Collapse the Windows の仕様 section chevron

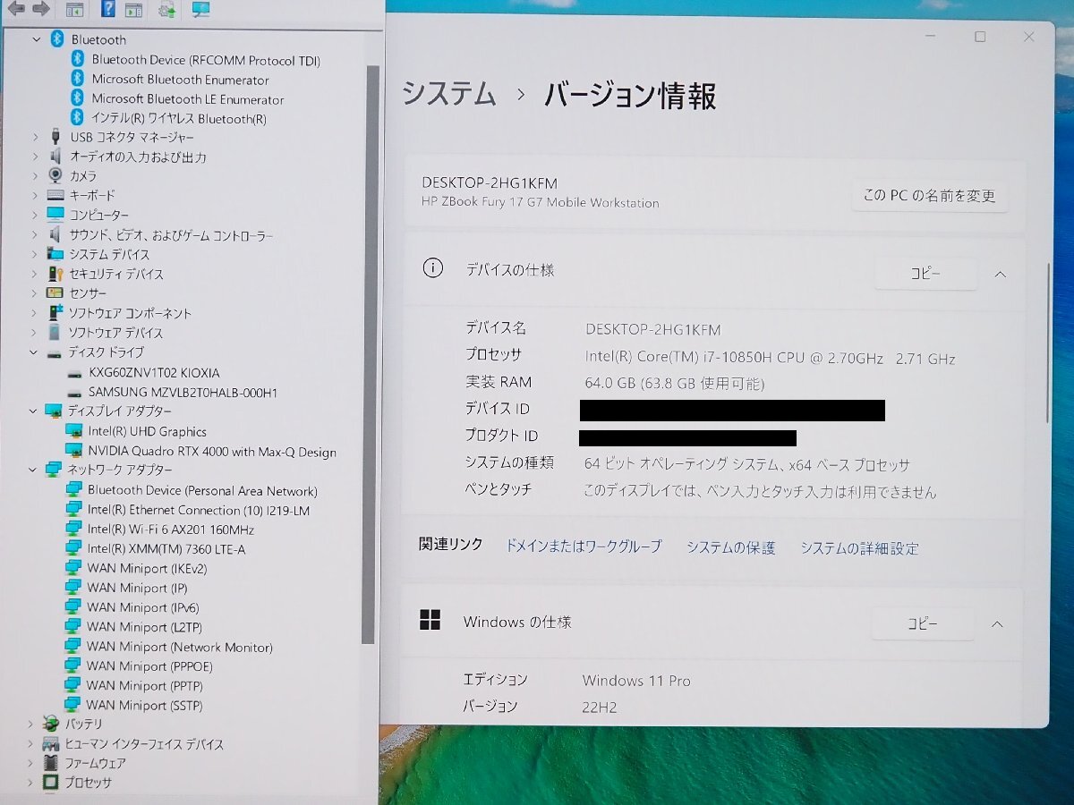pyautogui.click(x=997, y=623)
